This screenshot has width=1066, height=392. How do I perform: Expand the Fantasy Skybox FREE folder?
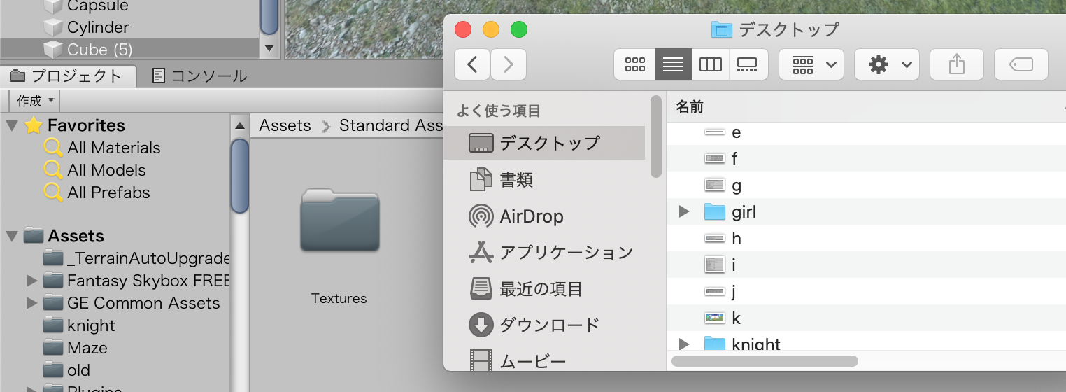31,281
